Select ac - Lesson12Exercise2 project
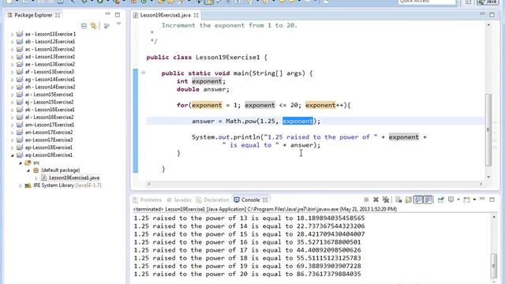The height and width of the screenshot is (284, 505). [x=50, y=49]
